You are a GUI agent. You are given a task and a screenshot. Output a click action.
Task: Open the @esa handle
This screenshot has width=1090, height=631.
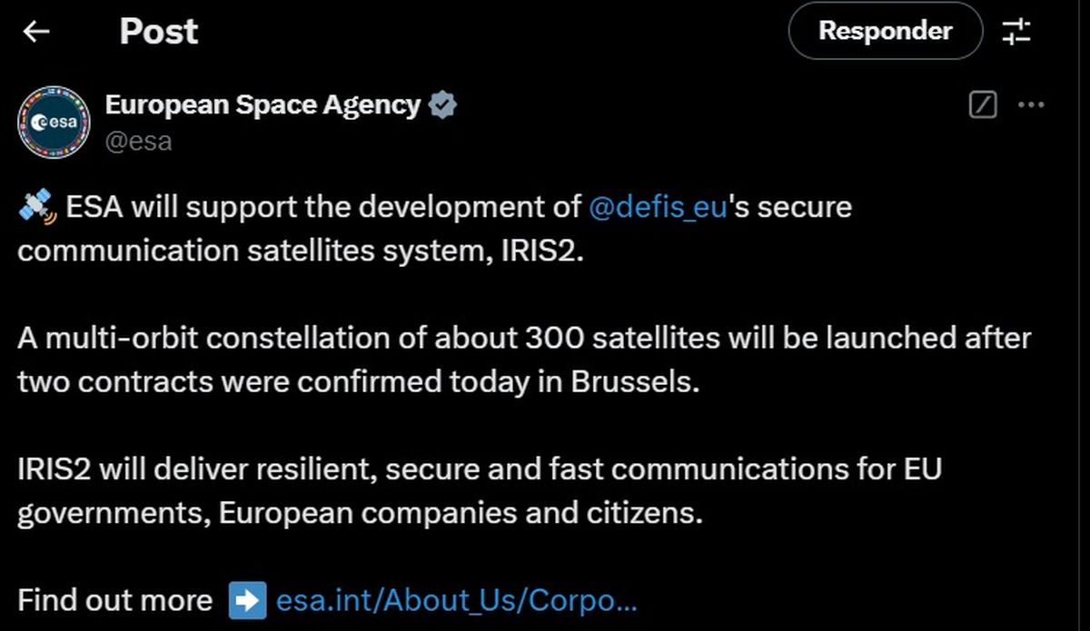point(138,142)
